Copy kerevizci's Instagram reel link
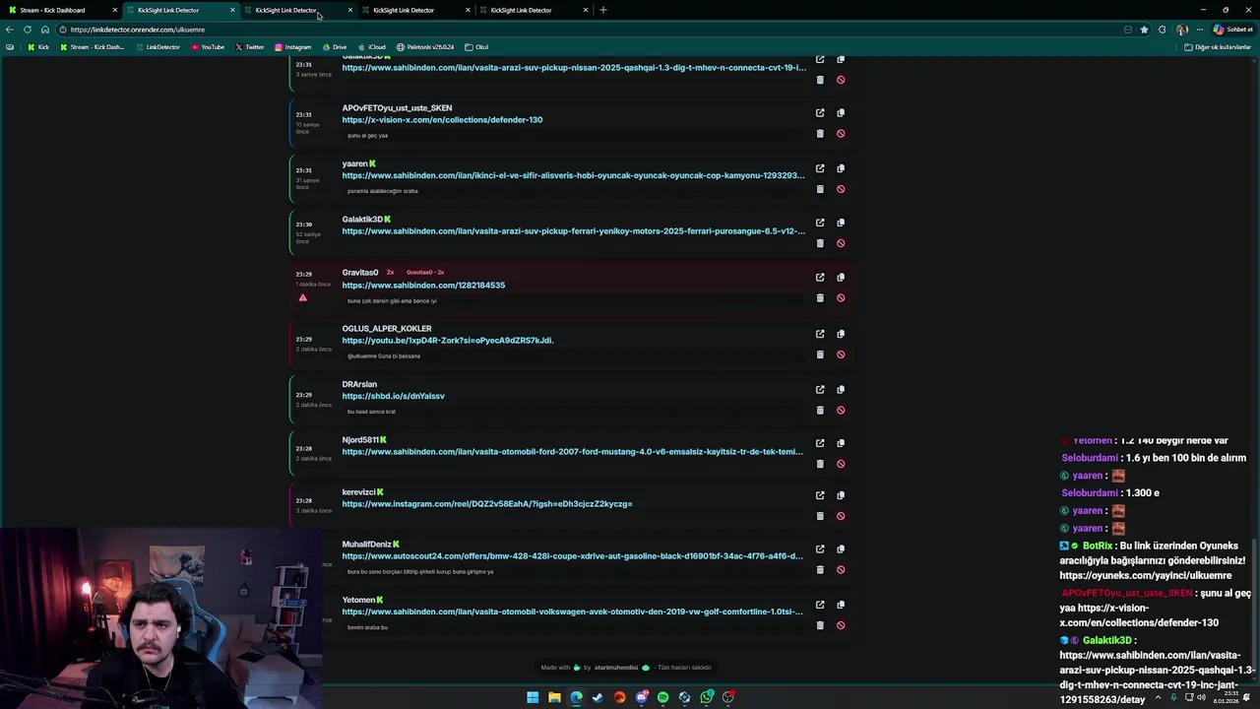Viewport: 1260px width, 709px height. 841,495
